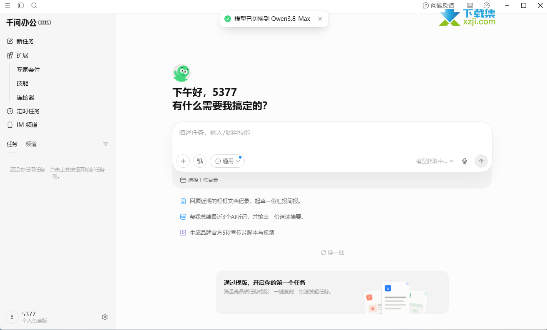
Task: Click the plus attachment button
Action: point(183,161)
